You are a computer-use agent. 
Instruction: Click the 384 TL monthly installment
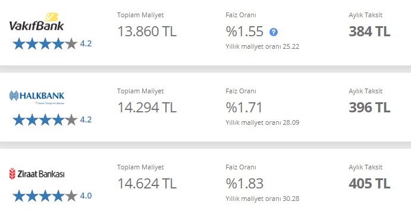[x=369, y=32]
